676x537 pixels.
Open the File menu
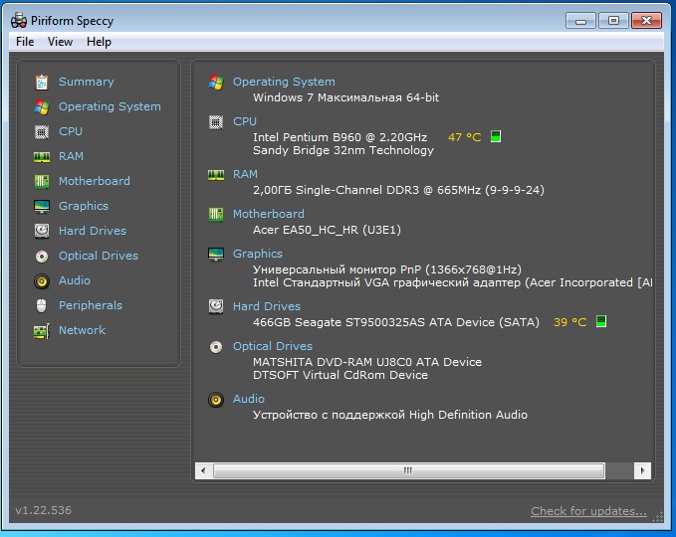click(25, 42)
